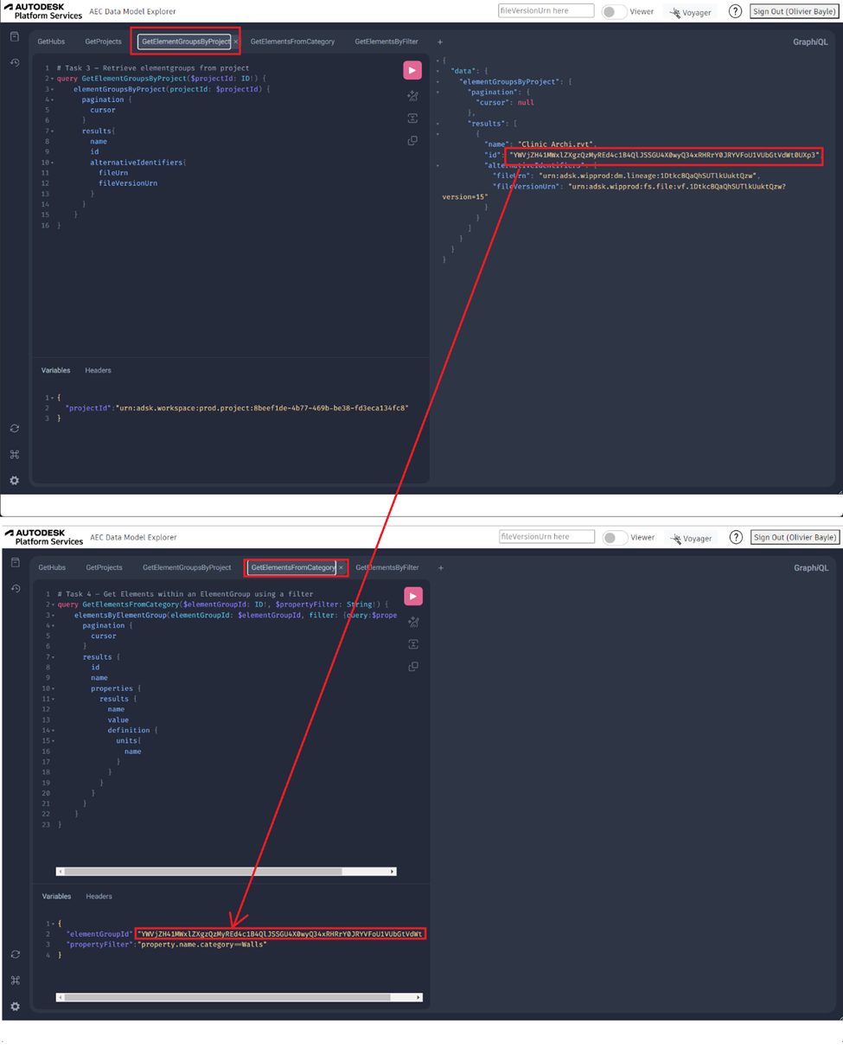The width and height of the screenshot is (843, 1049).
Task: Click the help question mark in the Task 4 window
Action: pyautogui.click(x=736, y=537)
